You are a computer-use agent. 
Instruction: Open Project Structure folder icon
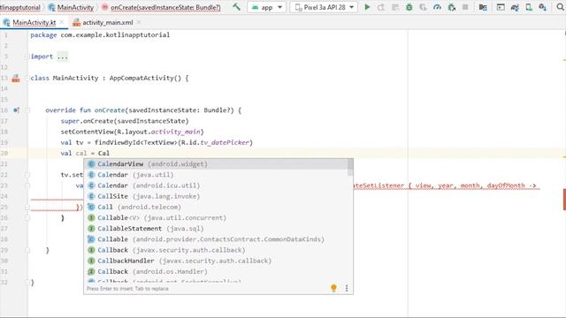(483, 7)
